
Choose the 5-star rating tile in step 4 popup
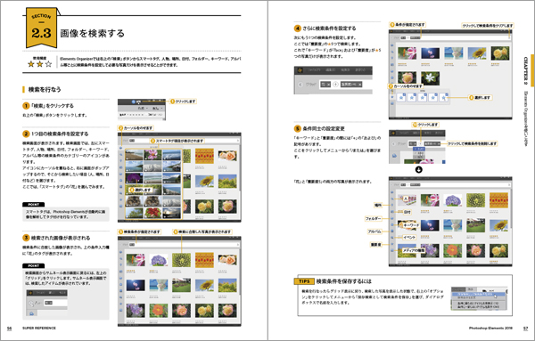coord(443,98)
